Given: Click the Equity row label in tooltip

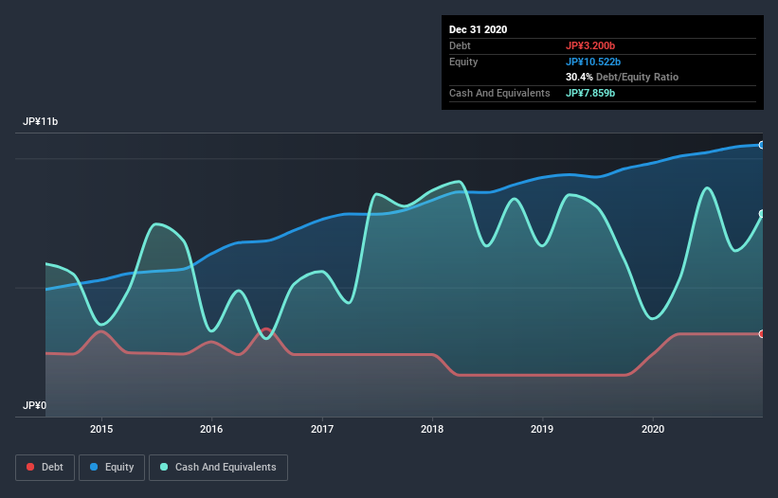Looking at the screenshot, I should pyautogui.click(x=463, y=62).
